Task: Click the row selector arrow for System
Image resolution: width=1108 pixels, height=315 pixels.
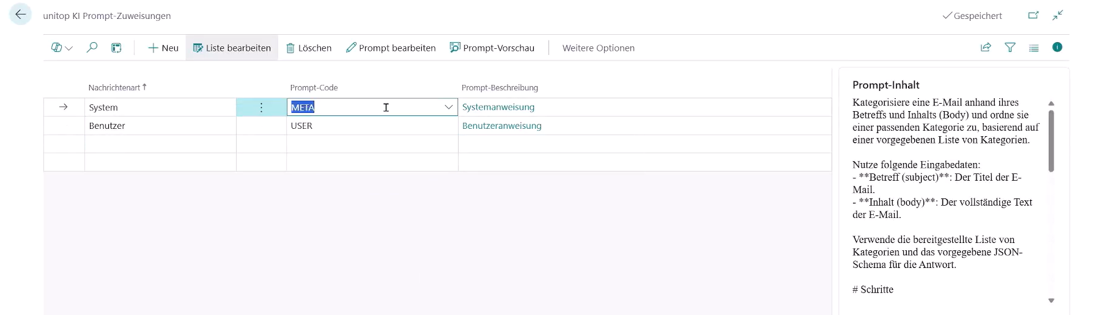Action: point(64,107)
